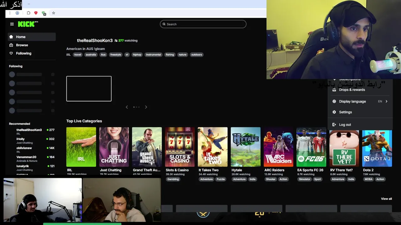Screen dimensions: 401x225
Task: Click the Home house icon in the sidebar
Action: tap(11, 37)
